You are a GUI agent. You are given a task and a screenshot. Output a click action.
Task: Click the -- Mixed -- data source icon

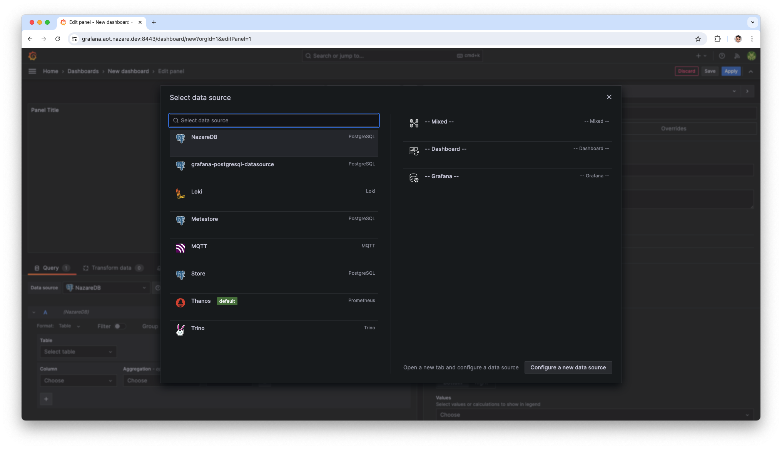414,122
